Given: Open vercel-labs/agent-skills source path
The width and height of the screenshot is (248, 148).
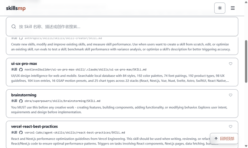Looking at the screenshot, I should [x=75, y=133].
